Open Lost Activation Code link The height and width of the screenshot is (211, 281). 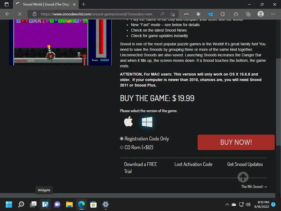coord(193,164)
